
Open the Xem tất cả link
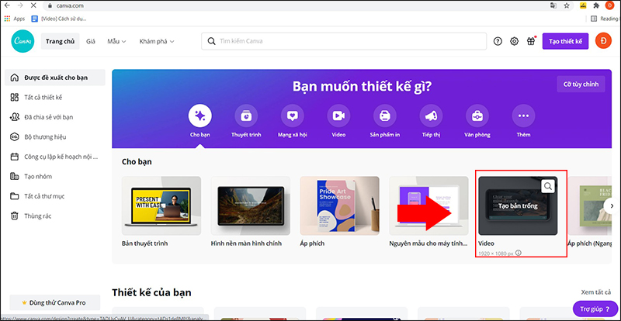pos(596,292)
